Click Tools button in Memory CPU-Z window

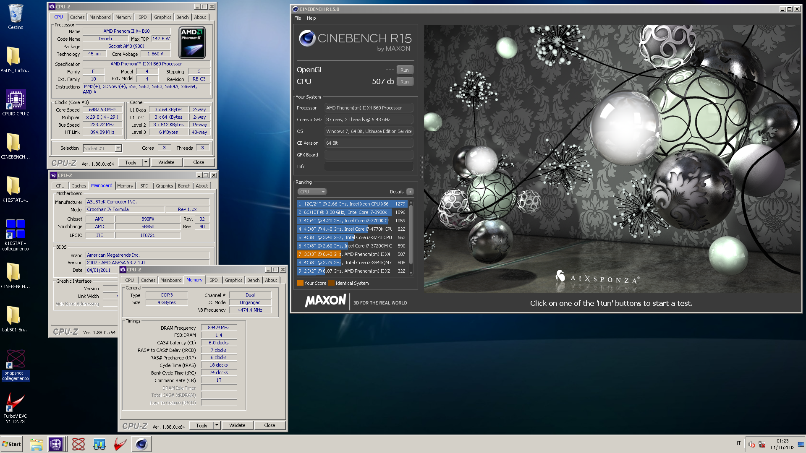pos(201,425)
